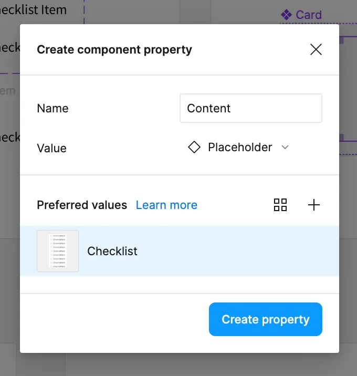Click the Value label in dialog
This screenshot has width=357, height=376.
(x=51, y=148)
